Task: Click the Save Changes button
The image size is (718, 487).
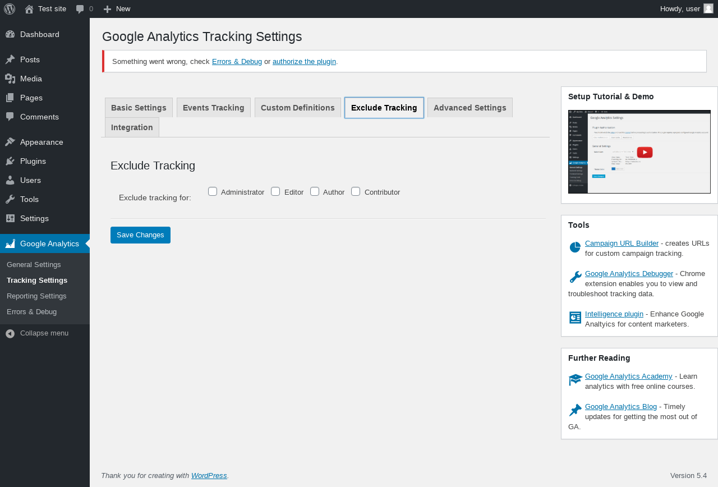Action: coord(140,235)
